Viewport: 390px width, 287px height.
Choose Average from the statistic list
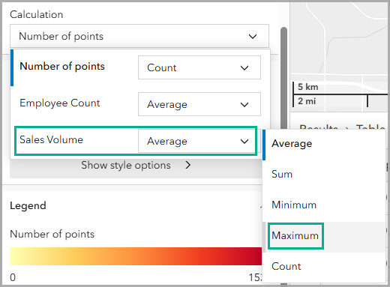(x=324, y=144)
